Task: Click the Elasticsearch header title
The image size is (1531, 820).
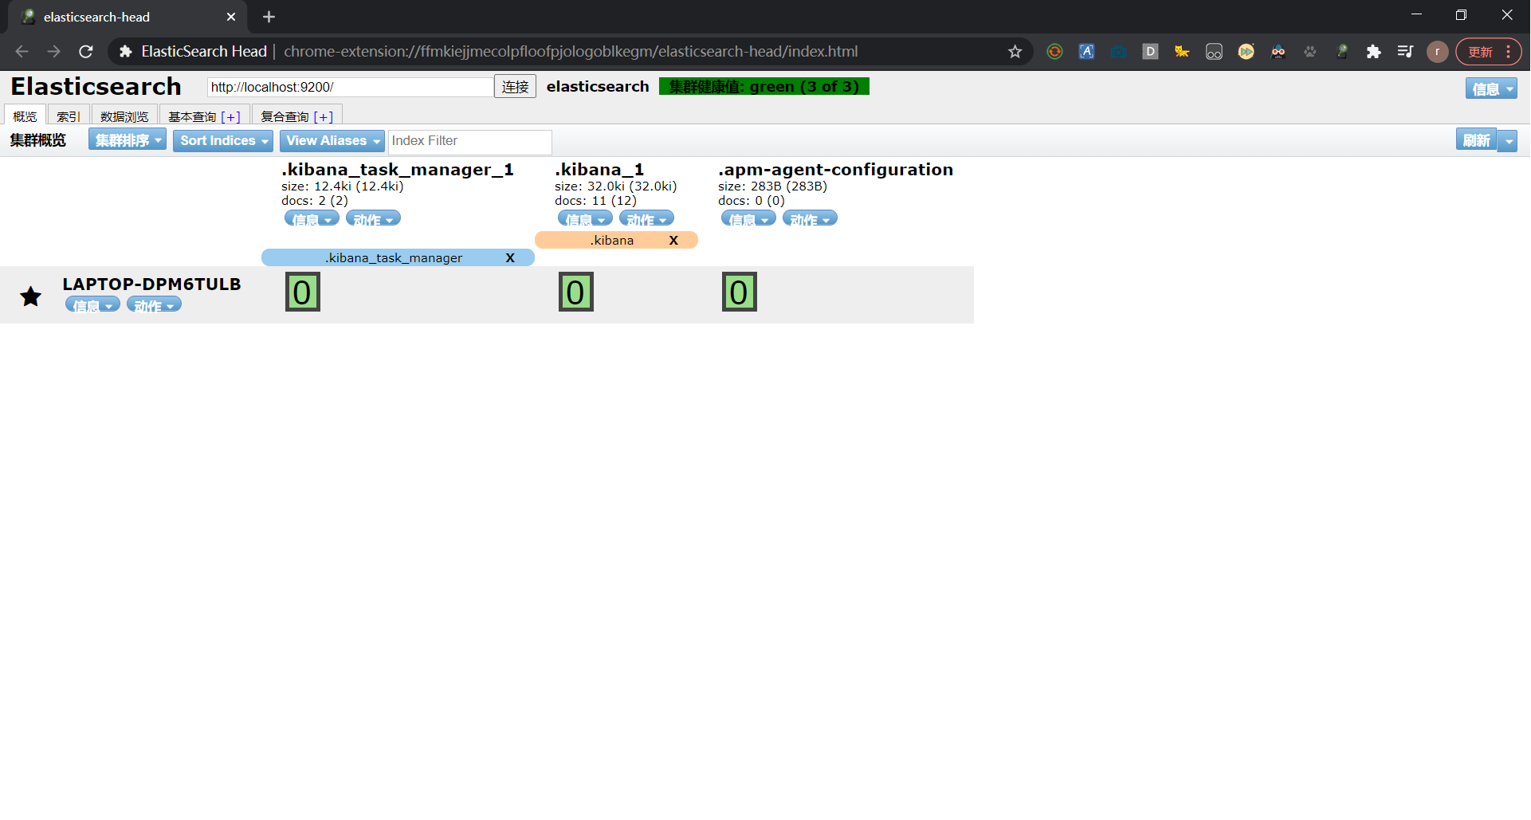Action: pos(96,86)
